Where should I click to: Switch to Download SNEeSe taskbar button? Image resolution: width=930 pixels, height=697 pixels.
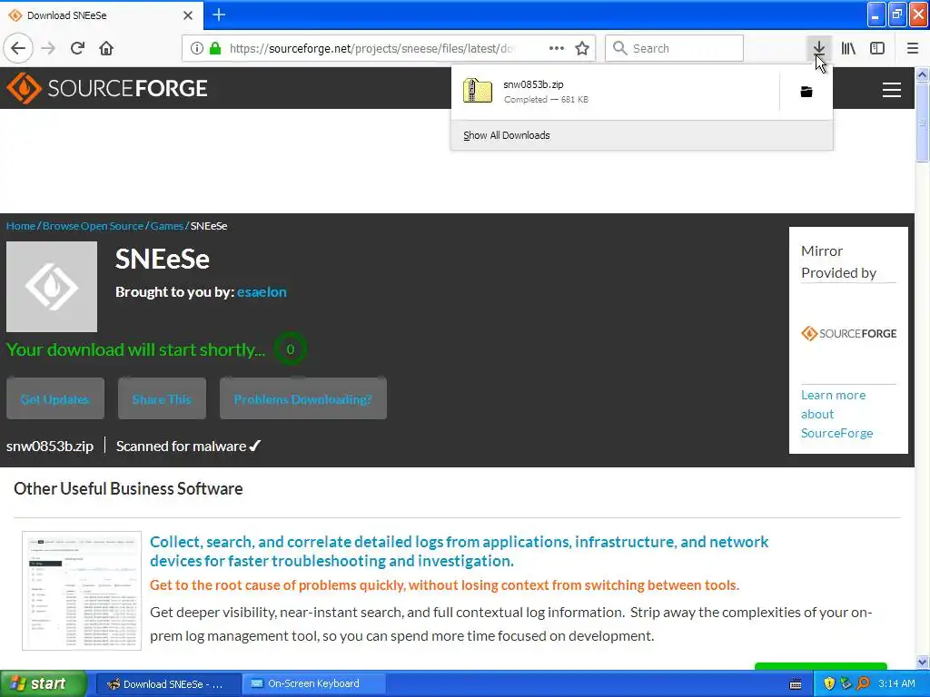[x=168, y=684]
